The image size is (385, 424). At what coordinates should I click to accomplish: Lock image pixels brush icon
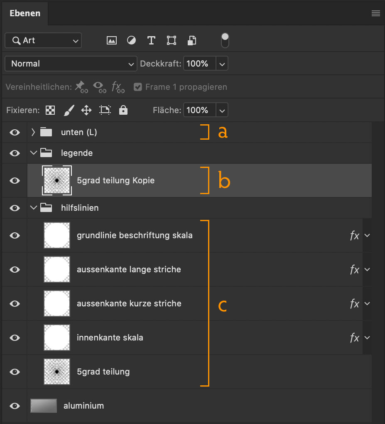point(69,110)
